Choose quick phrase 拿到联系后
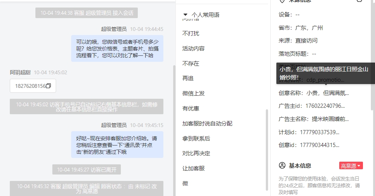Viewport: 375px width, 196px height. pos(196,139)
